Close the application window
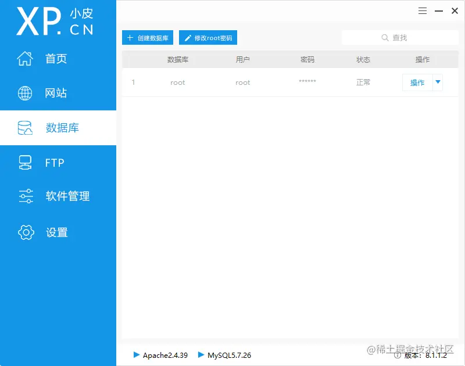465x366 pixels. click(455, 11)
